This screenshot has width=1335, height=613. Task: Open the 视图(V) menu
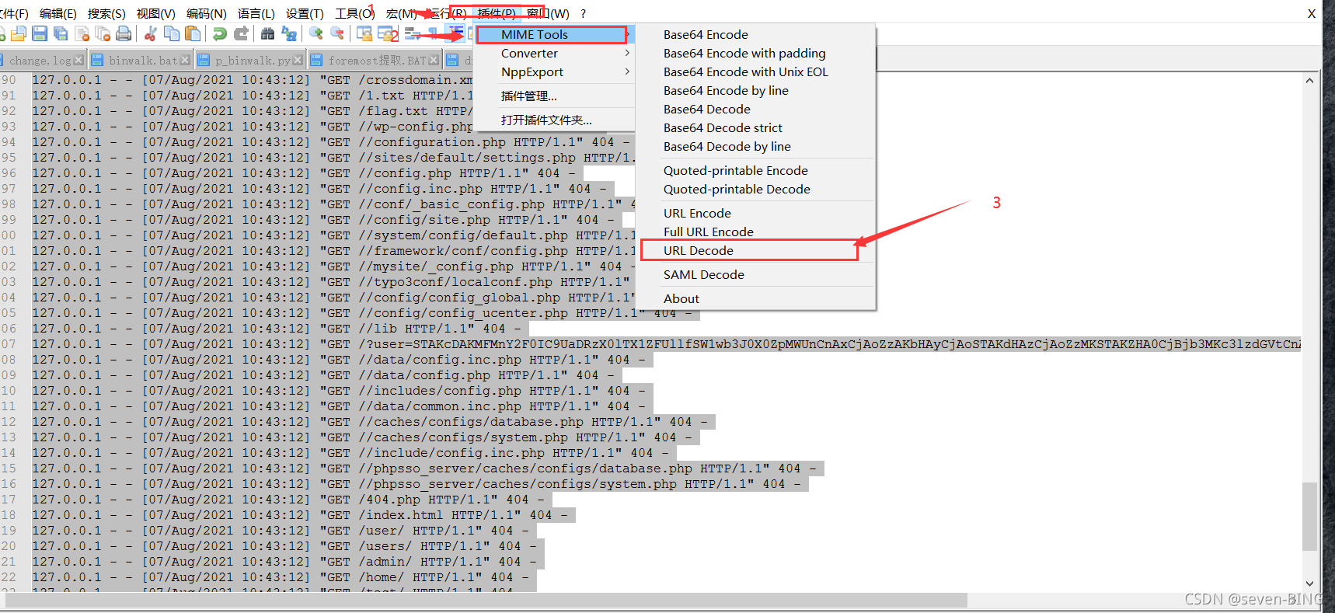(155, 13)
